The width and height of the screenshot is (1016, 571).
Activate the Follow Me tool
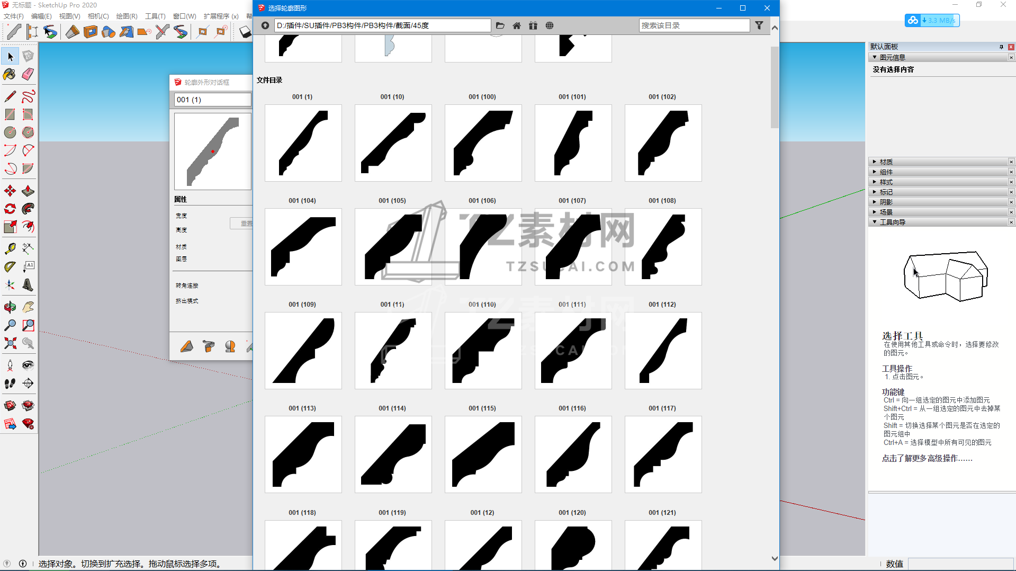click(28, 209)
